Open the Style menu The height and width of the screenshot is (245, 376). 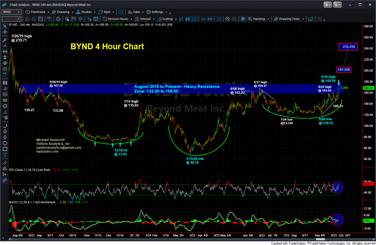click(104, 12)
